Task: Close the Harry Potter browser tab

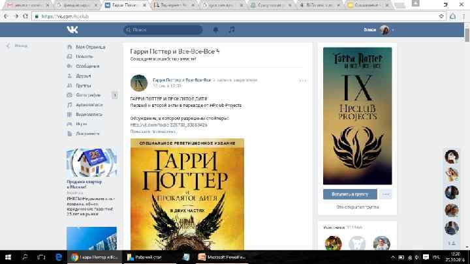Action: pyautogui.click(x=144, y=5)
